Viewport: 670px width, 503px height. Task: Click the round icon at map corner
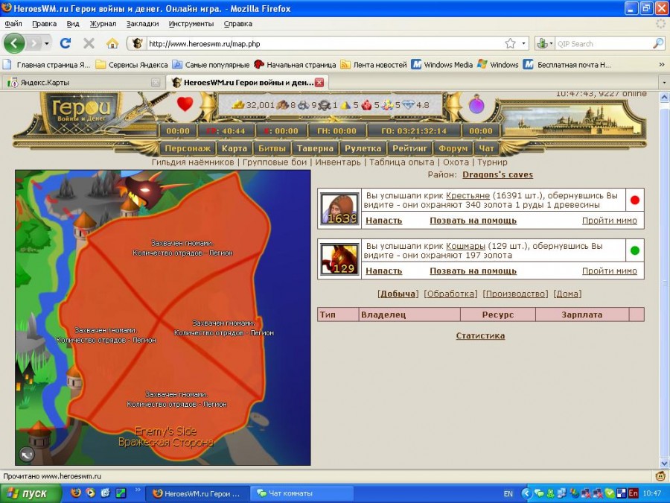27,454
